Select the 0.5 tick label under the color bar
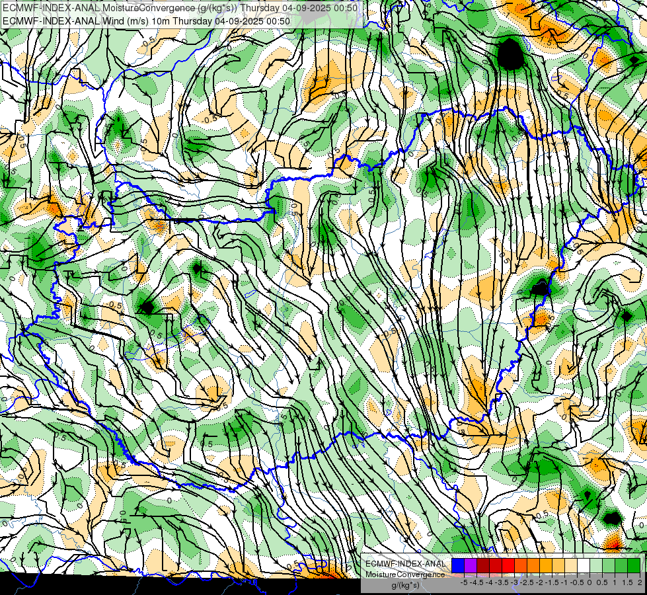 pyautogui.click(x=603, y=582)
